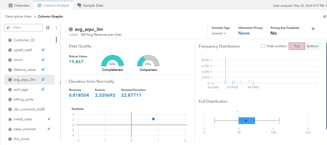Open the vertical ellipsis menu beside Filter
The width and height of the screenshot is (327, 145).
[x=56, y=28]
